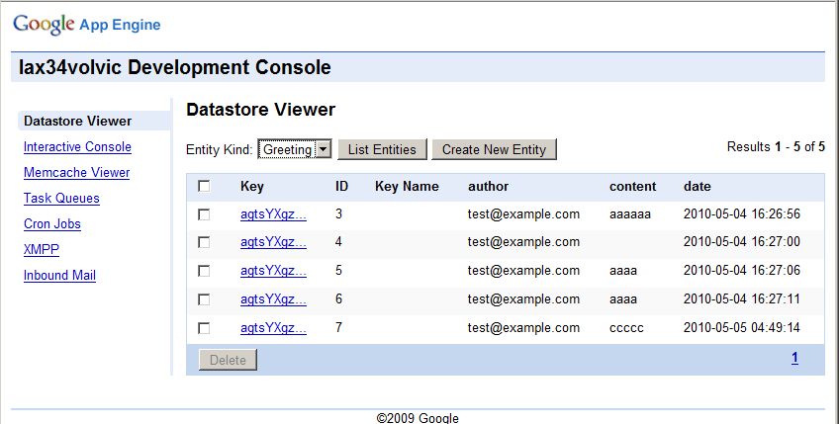The height and width of the screenshot is (424, 839).
Task: Click date '2010-05-04 16:27:00'
Action: tap(742, 242)
